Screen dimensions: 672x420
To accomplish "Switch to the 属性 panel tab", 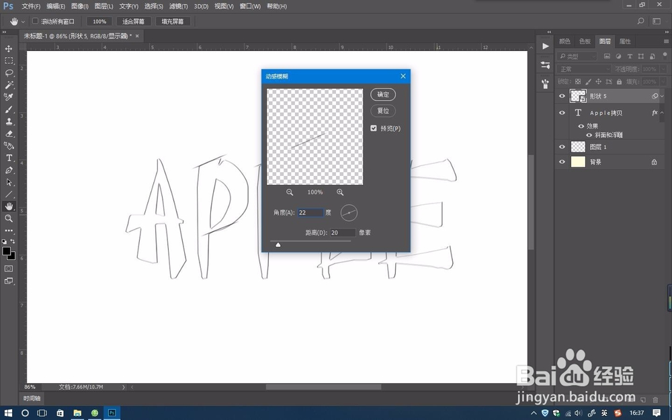I will (625, 41).
